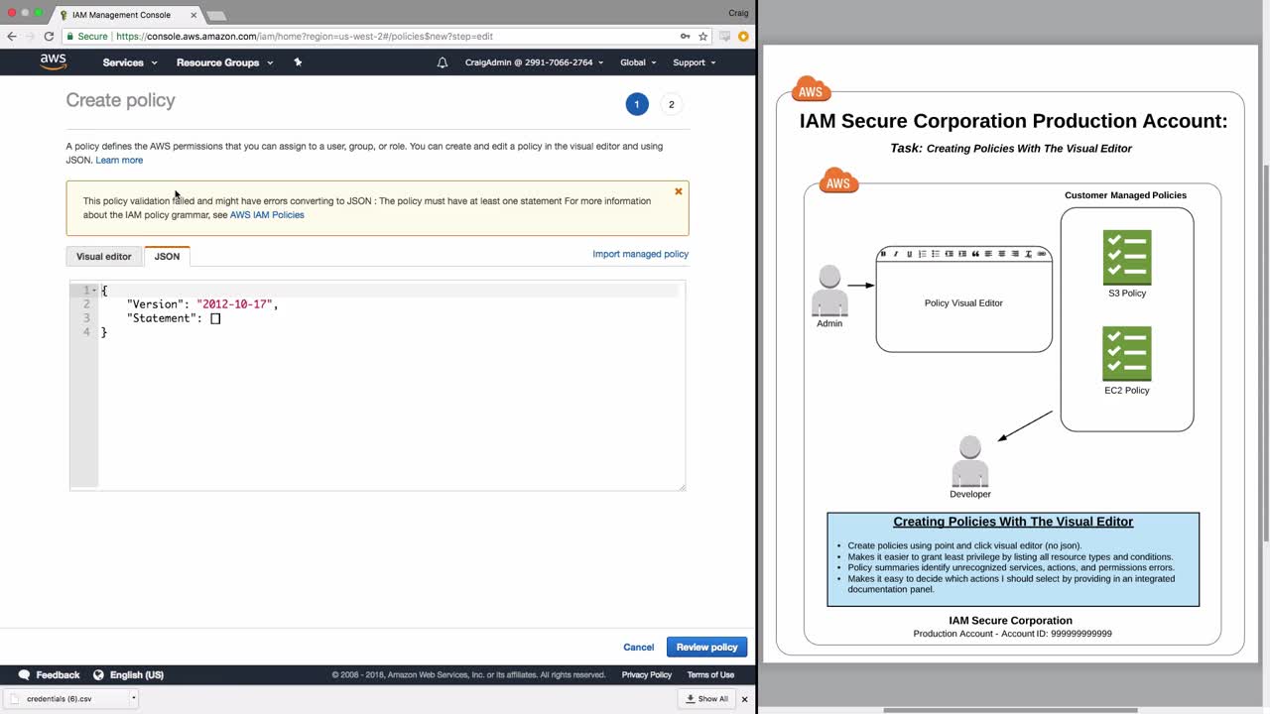
Task: Open the Global region dropdown
Action: 638,62
